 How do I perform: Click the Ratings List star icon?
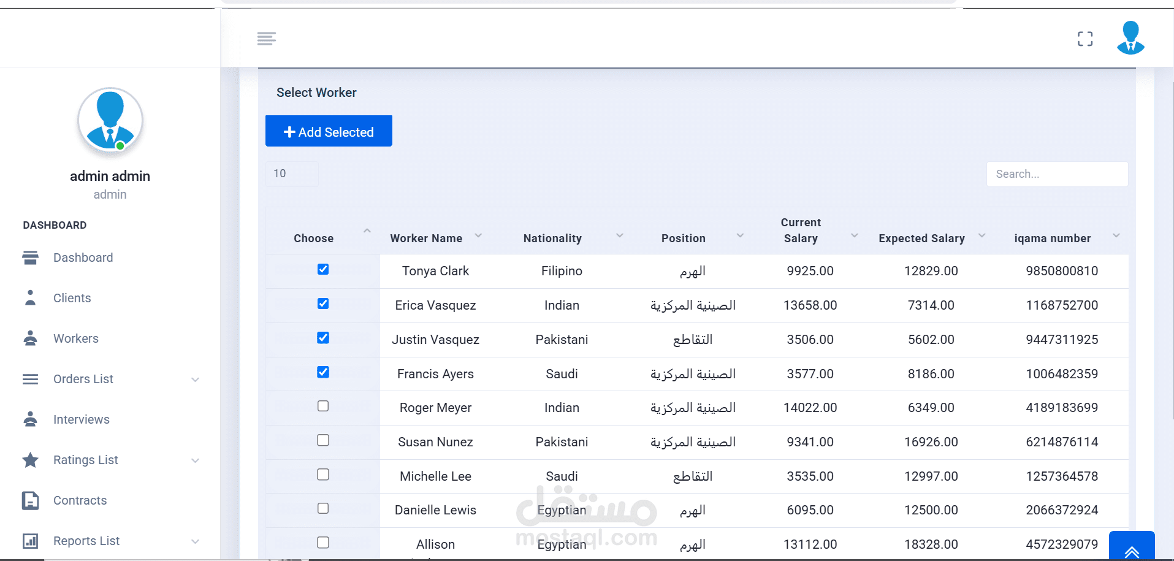30,460
